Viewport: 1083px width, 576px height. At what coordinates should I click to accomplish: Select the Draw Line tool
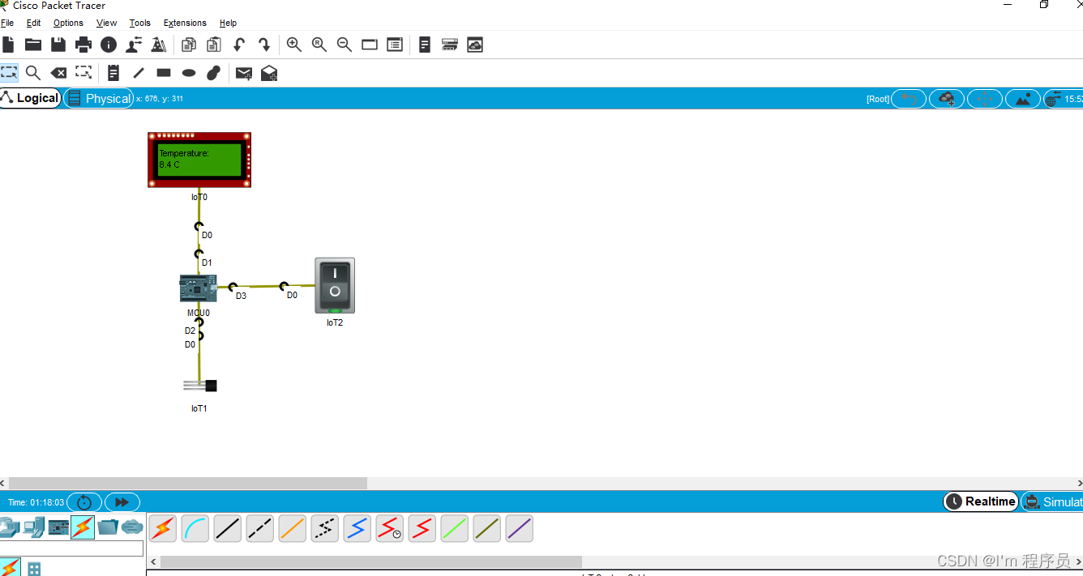[x=139, y=73]
